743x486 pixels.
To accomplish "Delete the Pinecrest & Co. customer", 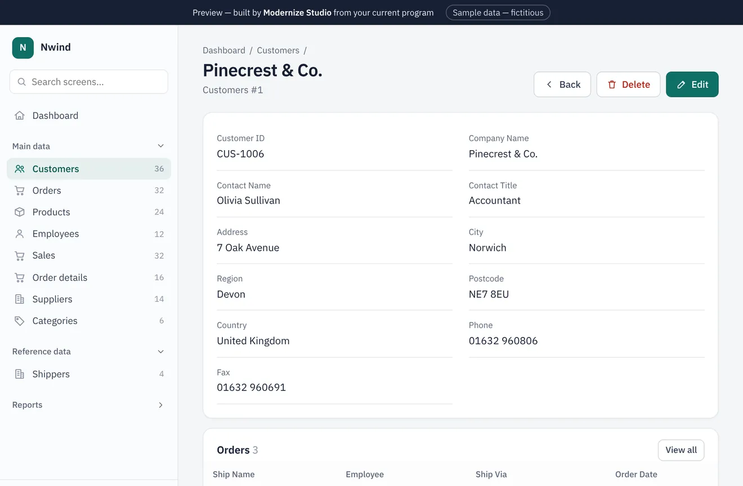I will pyautogui.click(x=628, y=84).
